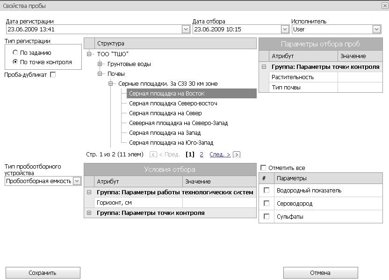
Task: Click the next page arrow icon
Action: pyautogui.click(x=237, y=155)
